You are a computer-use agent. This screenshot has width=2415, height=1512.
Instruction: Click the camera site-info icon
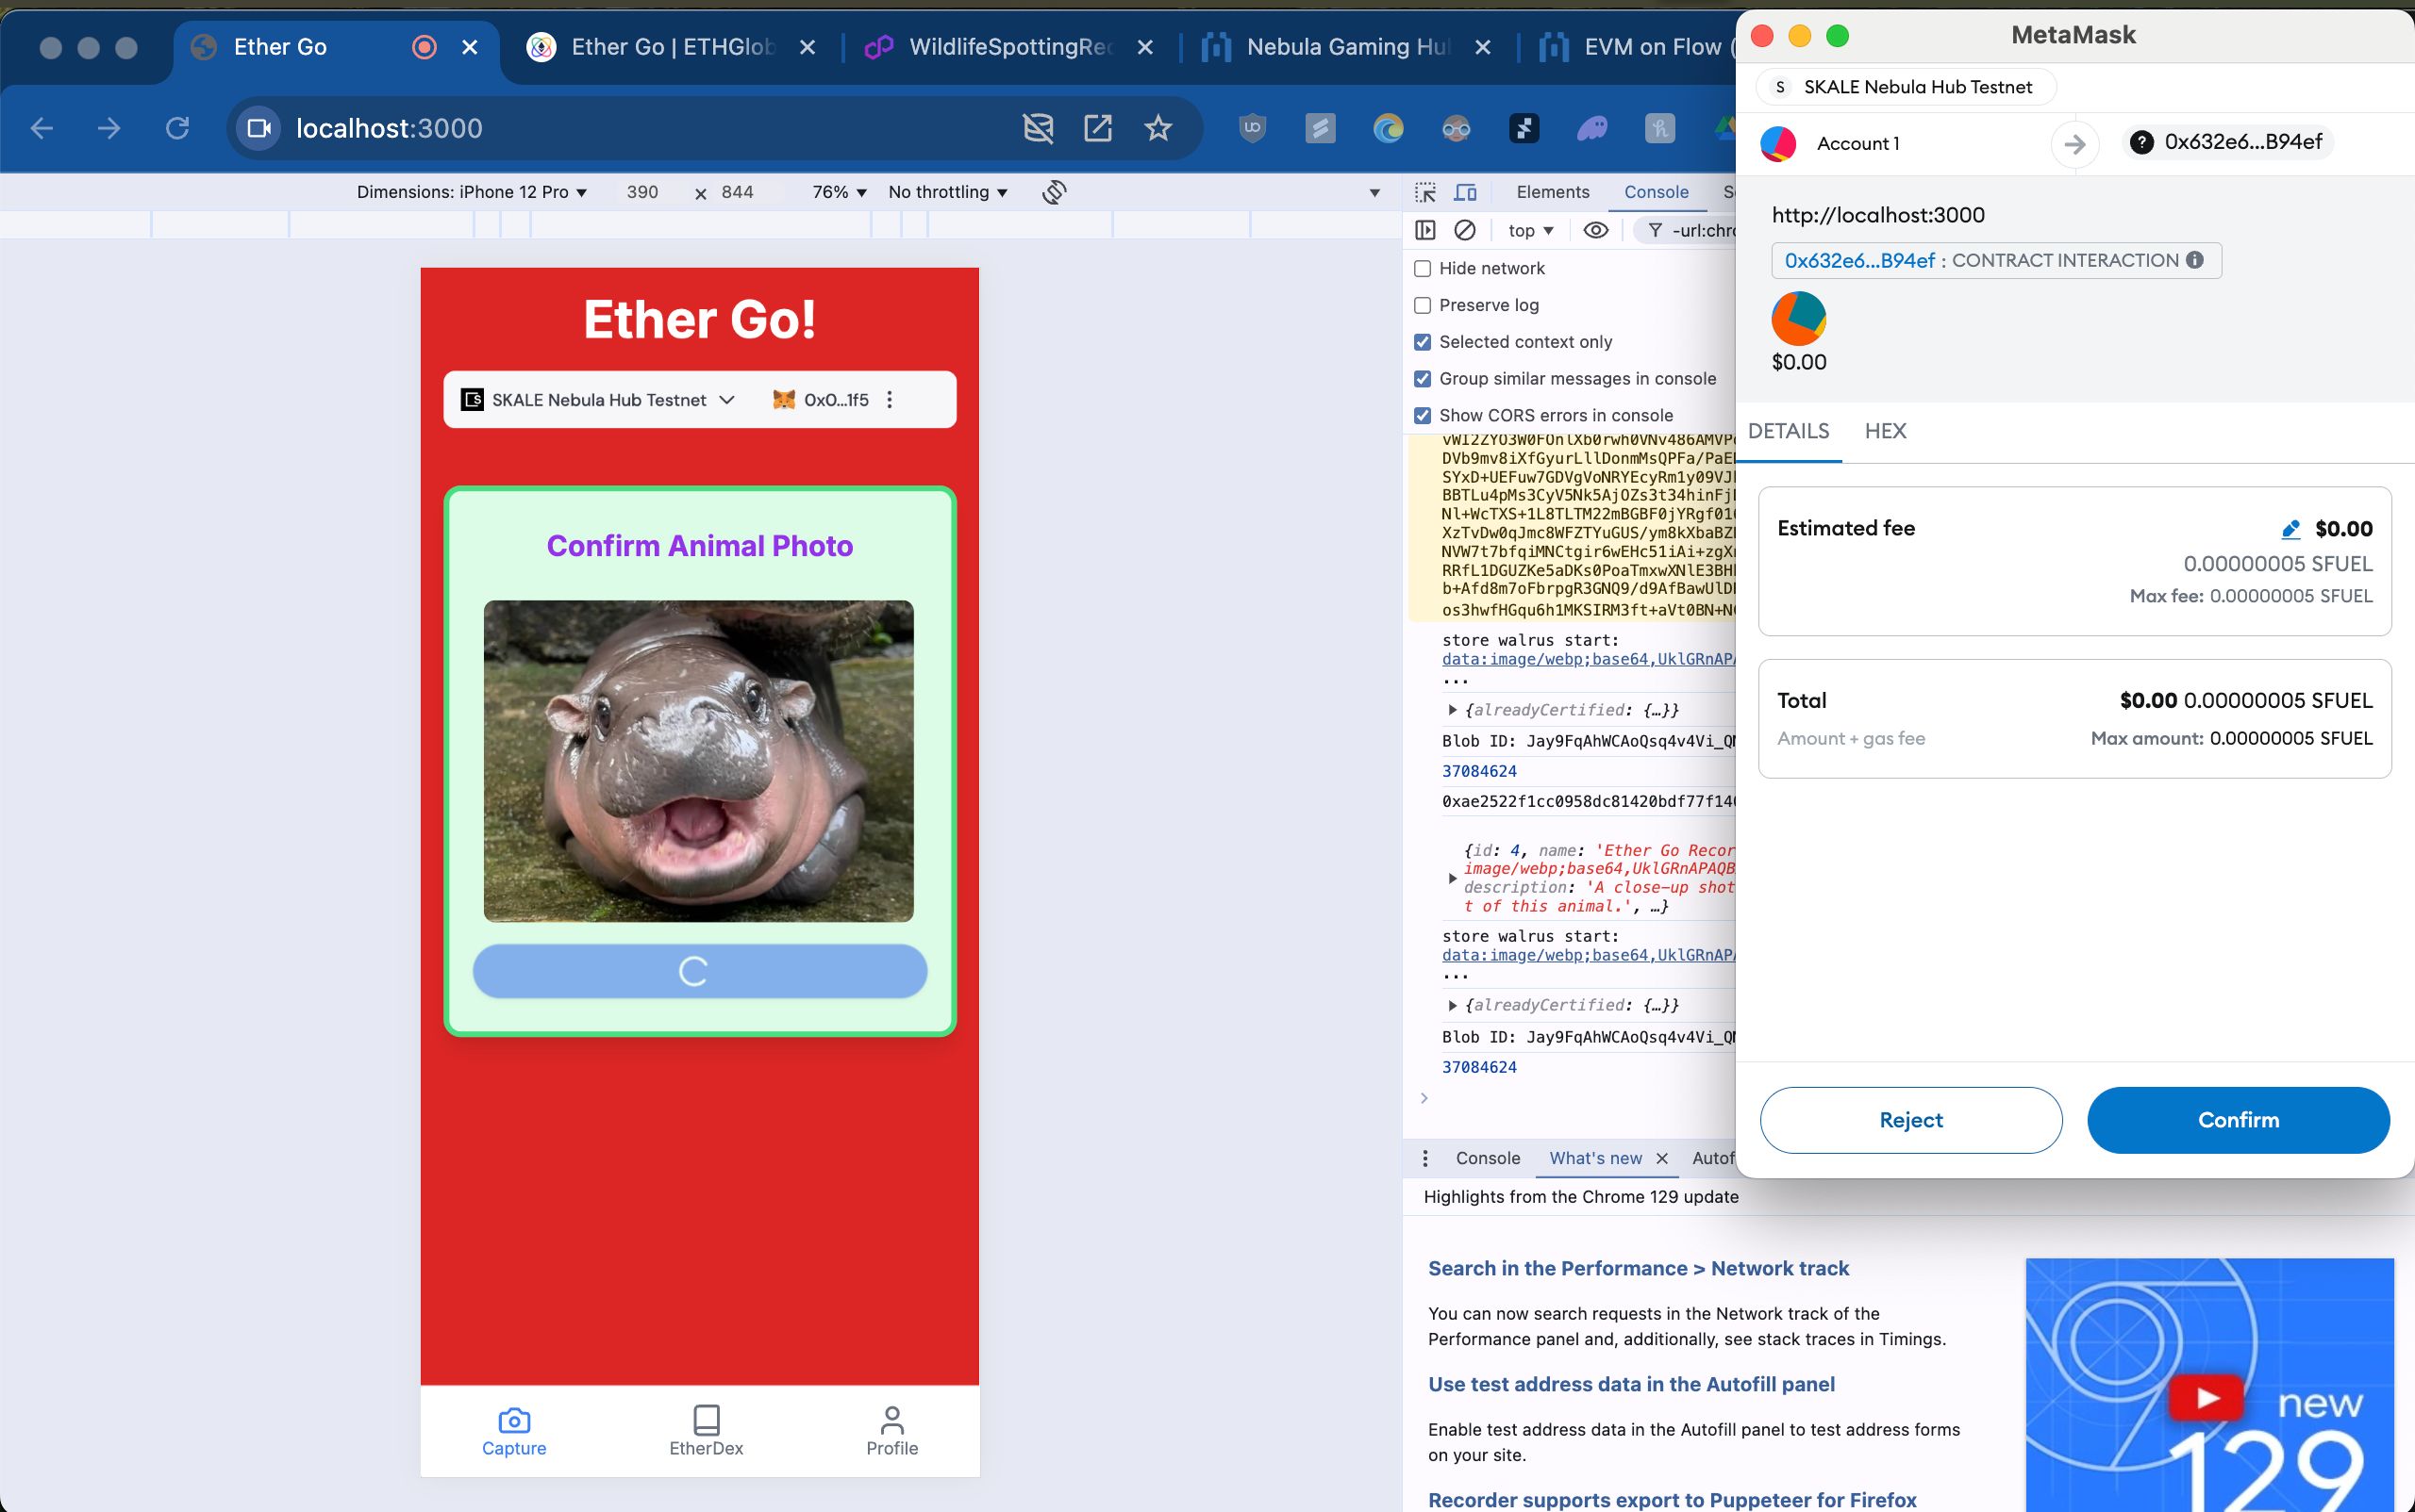(259, 128)
